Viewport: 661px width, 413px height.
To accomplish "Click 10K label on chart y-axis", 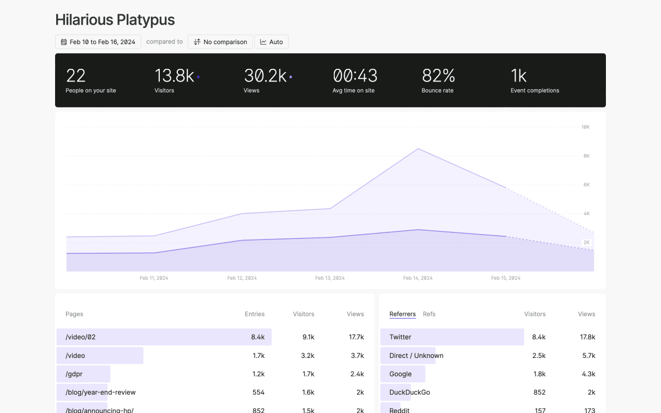I will click(586, 127).
